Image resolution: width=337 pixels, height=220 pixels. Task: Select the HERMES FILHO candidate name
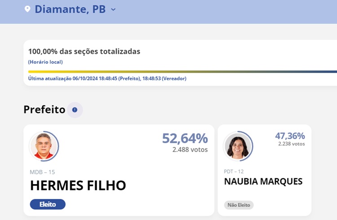pyautogui.click(x=78, y=185)
